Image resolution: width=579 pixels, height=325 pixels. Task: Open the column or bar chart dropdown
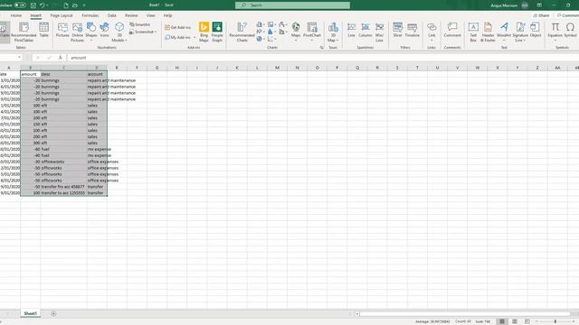tap(260, 24)
